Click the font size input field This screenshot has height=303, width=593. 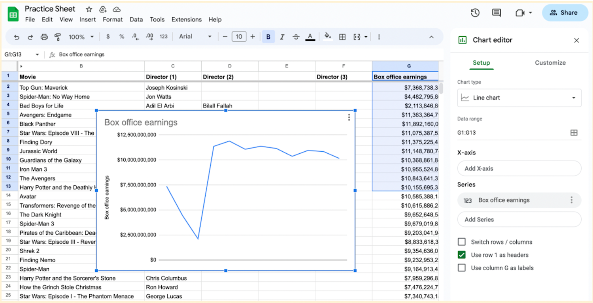(239, 37)
